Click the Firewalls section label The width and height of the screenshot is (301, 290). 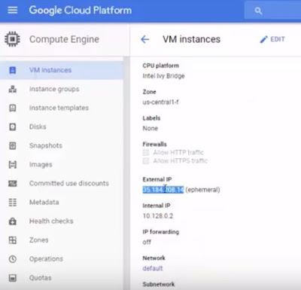tap(154, 144)
